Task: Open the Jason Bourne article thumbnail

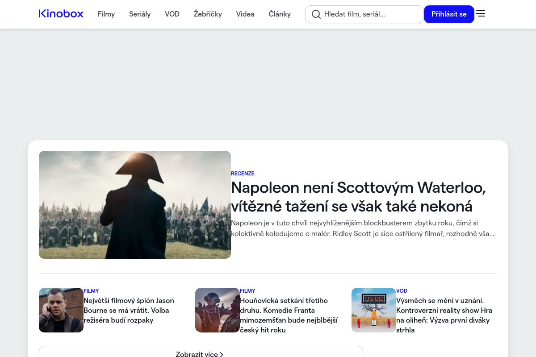Action: tap(61, 310)
